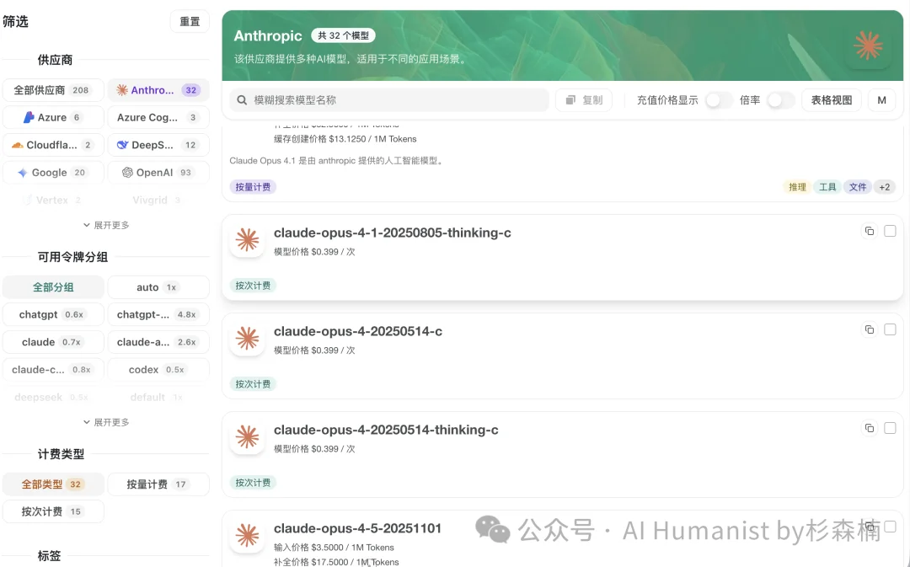Click the copy icon on claude-opus-4-1-20250805-thinking-c
The width and height of the screenshot is (910, 567).
[x=870, y=230]
